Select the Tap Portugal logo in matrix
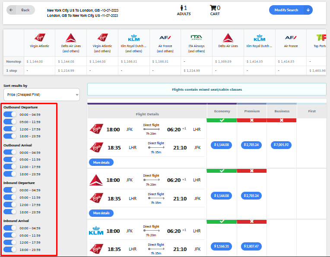Screen dimensions: 330x257 coord(321,38)
